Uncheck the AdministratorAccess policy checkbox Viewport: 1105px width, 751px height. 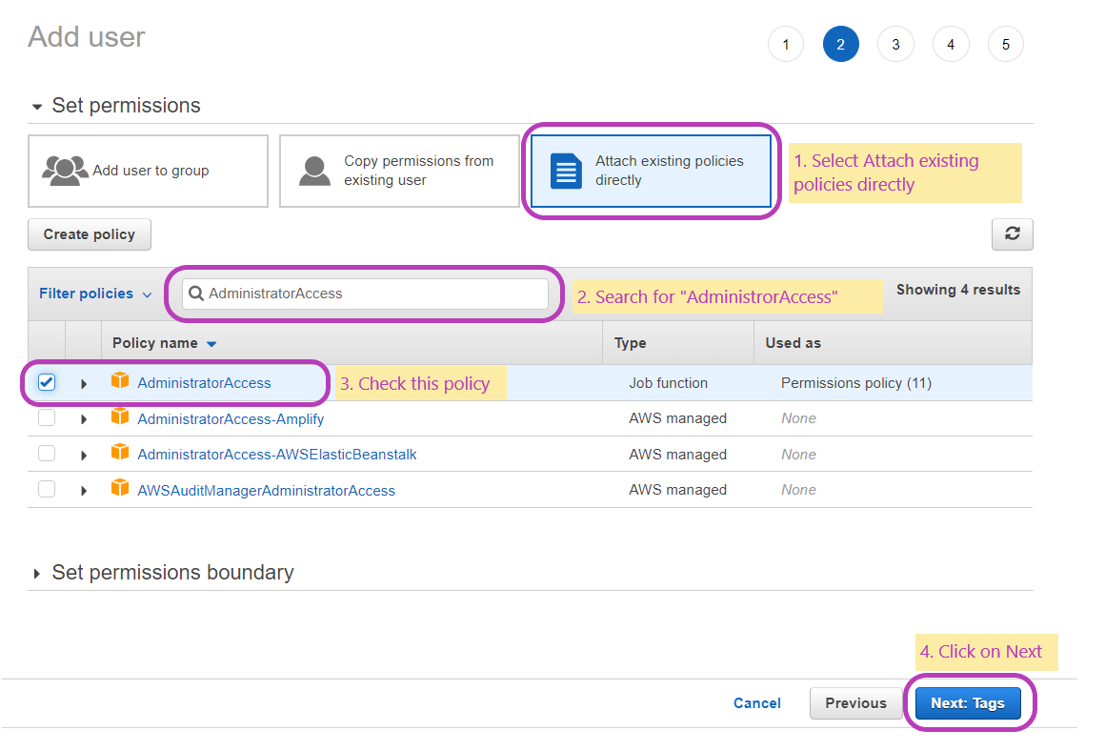coord(47,381)
